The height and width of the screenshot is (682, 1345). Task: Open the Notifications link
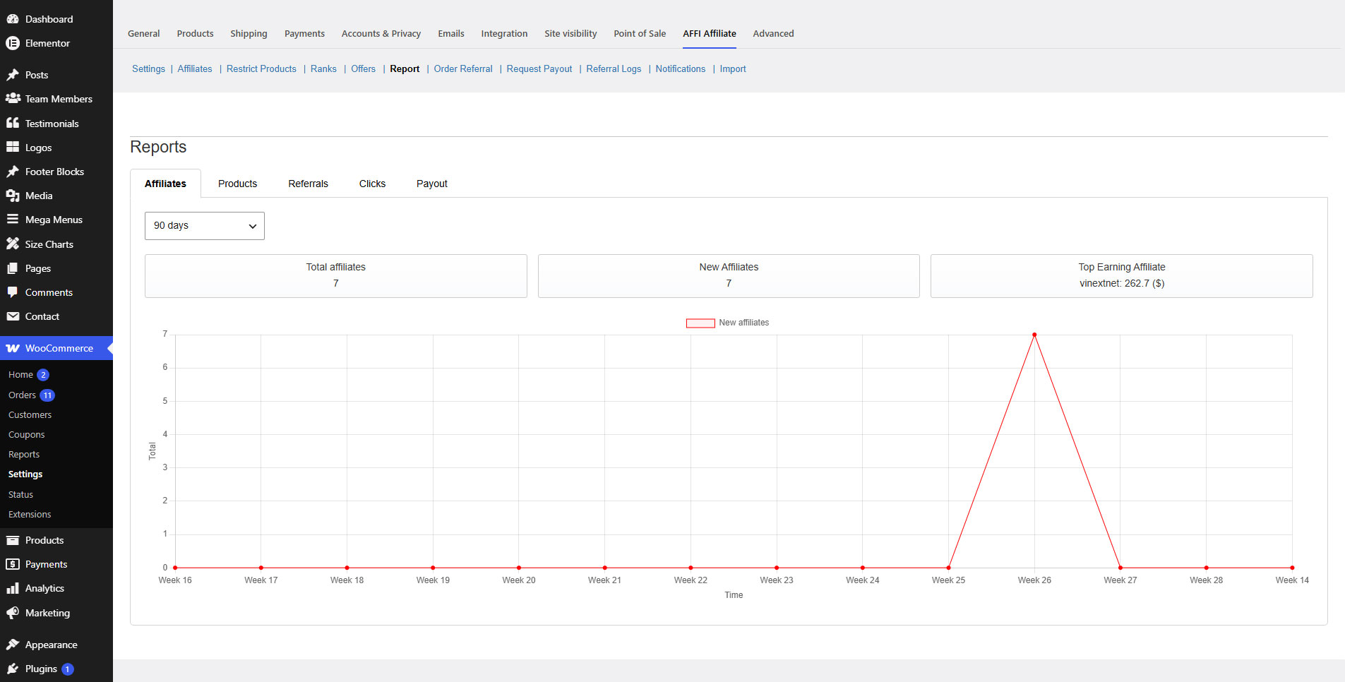[680, 68]
